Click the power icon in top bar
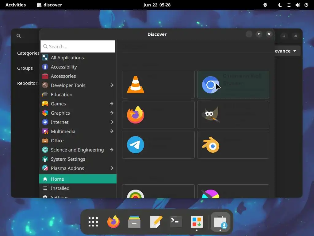 coord(306,5)
